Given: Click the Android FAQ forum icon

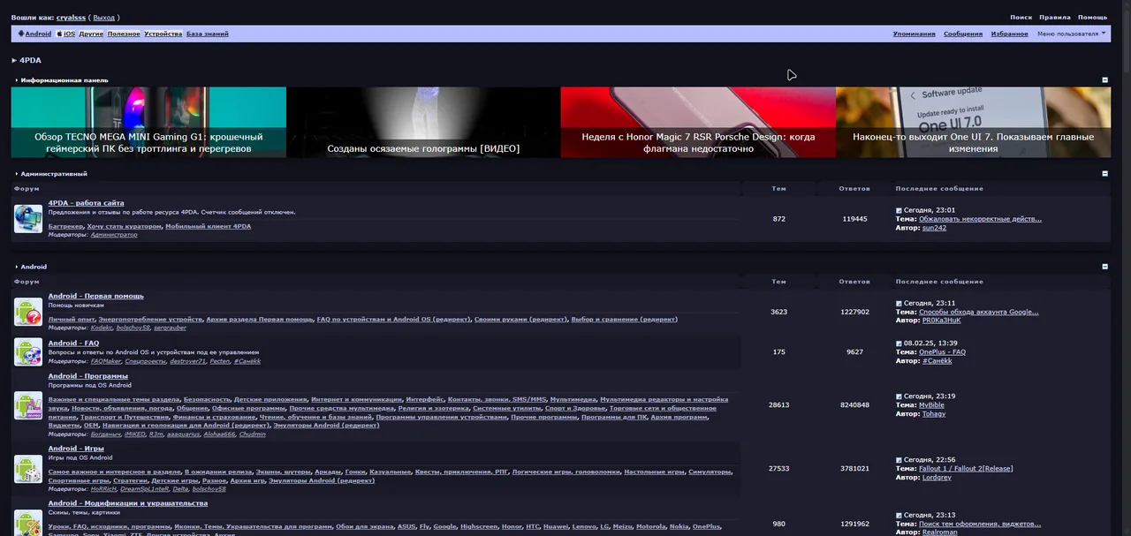Looking at the screenshot, I should (28, 351).
